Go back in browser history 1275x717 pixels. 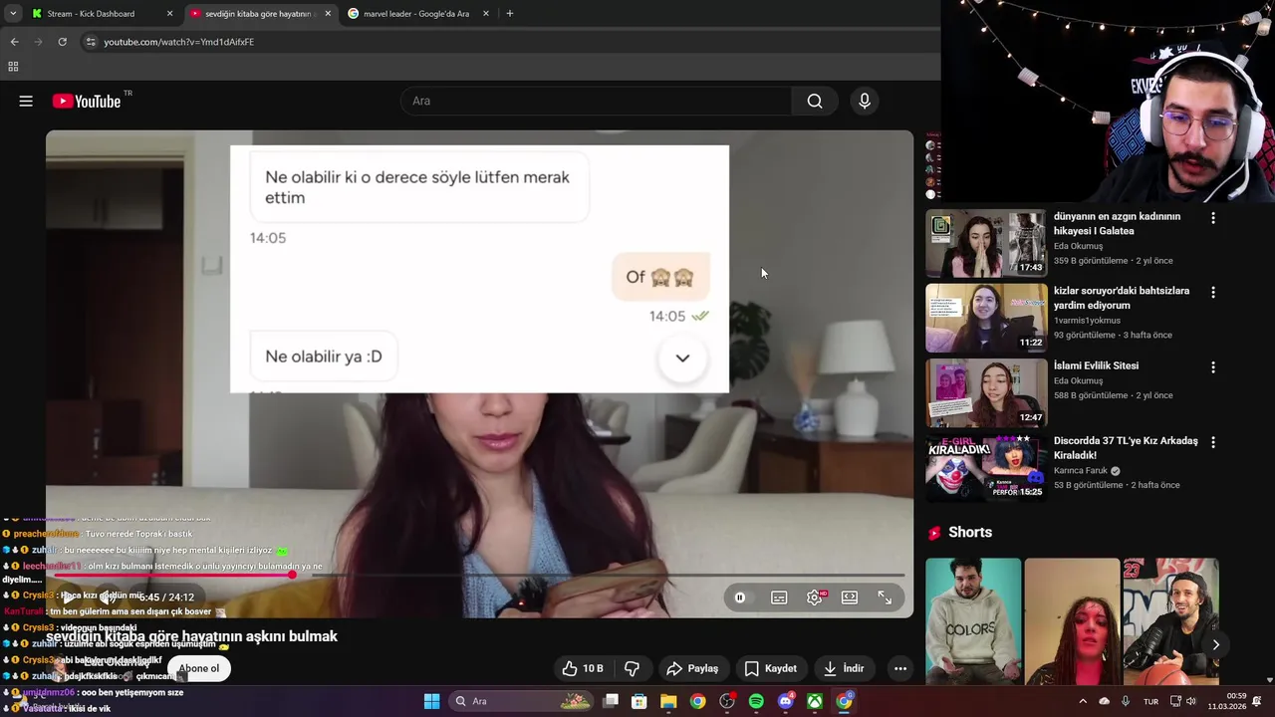[x=14, y=42]
